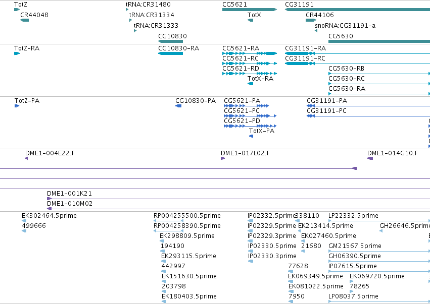Open the GM21567.5prime EST label

click(x=355, y=246)
